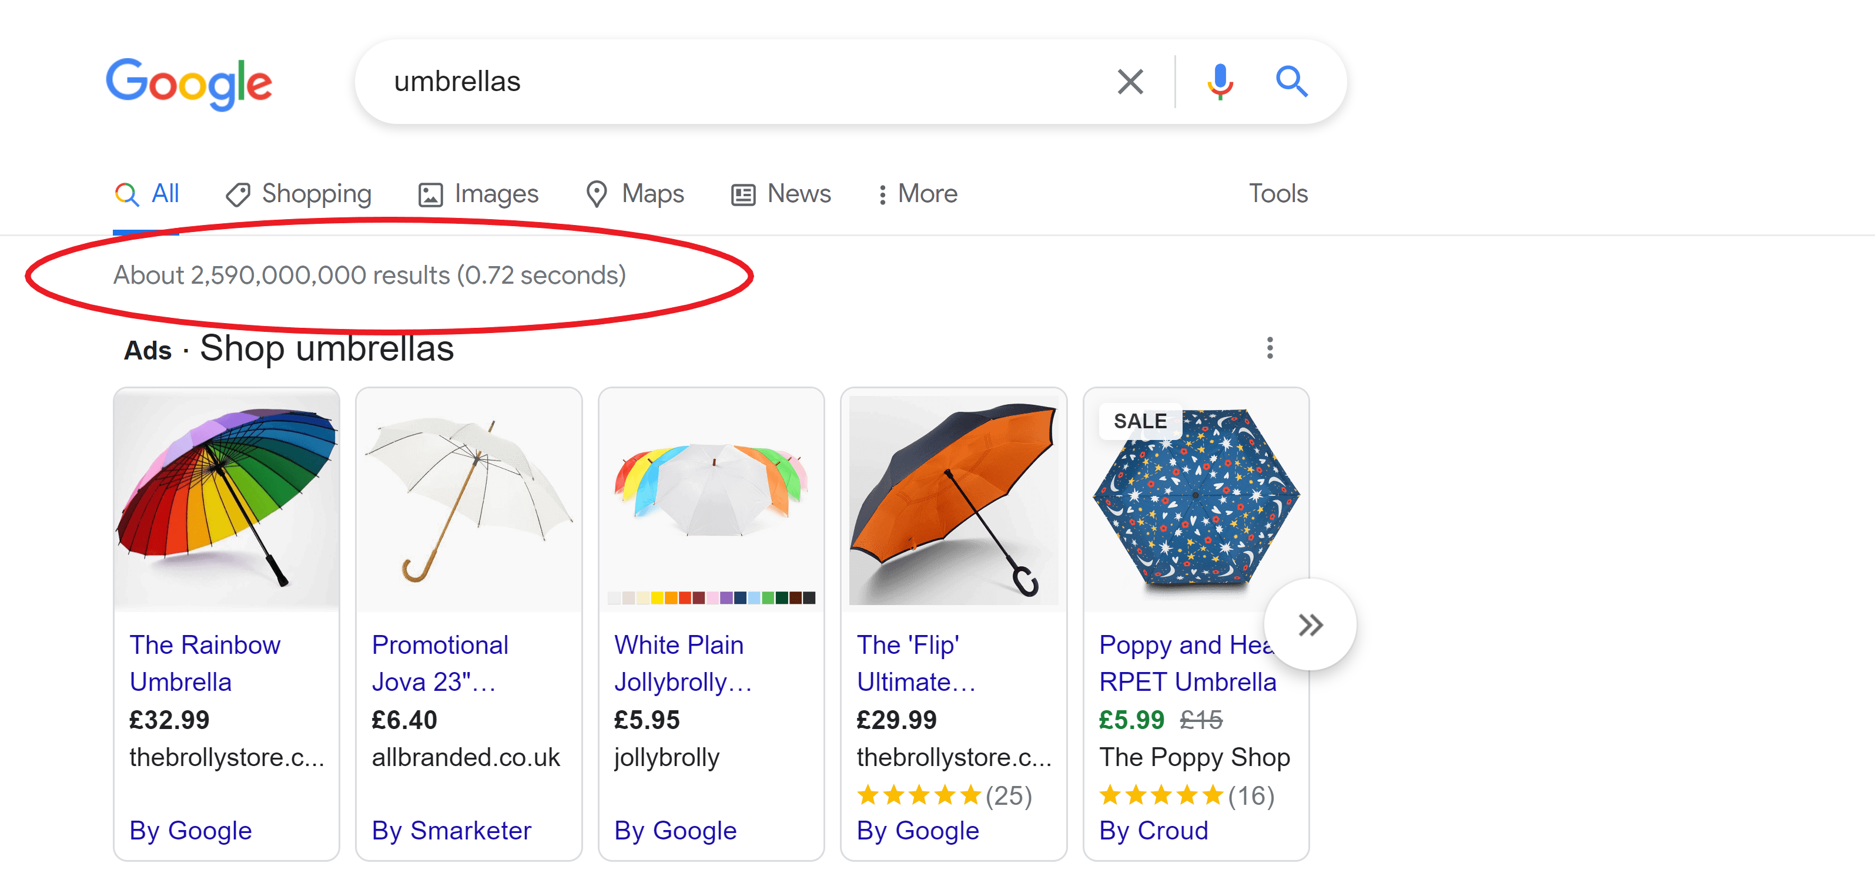The height and width of the screenshot is (880, 1875).
Task: Click the 25 reviews star rating
Action: pyautogui.click(x=945, y=795)
